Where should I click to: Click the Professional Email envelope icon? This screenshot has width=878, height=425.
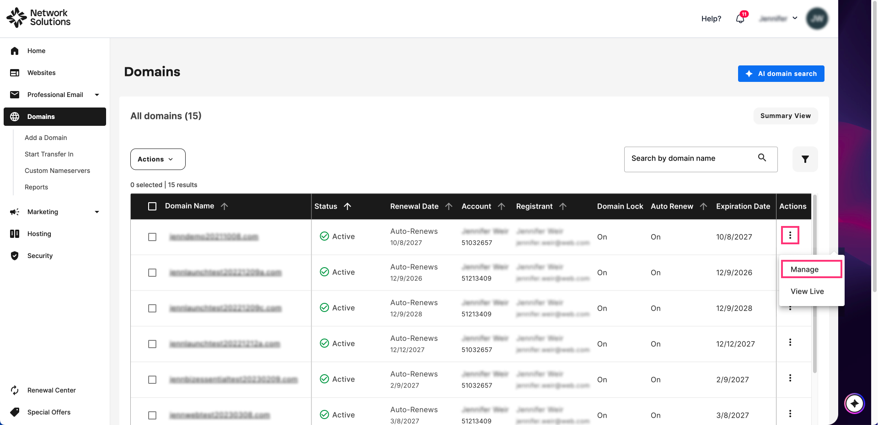(x=15, y=95)
